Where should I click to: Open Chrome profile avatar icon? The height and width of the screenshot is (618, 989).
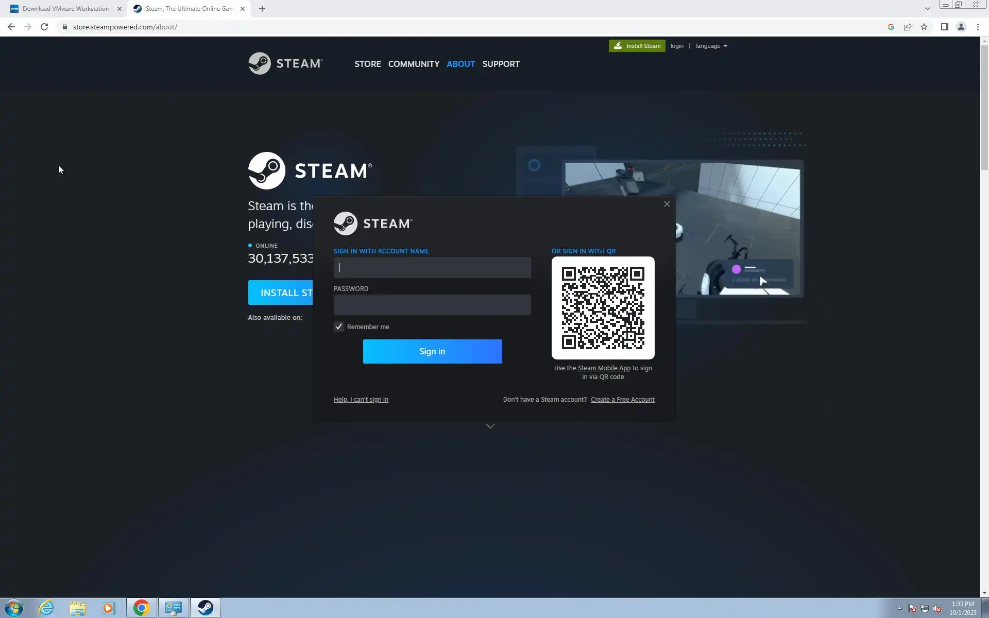(961, 27)
